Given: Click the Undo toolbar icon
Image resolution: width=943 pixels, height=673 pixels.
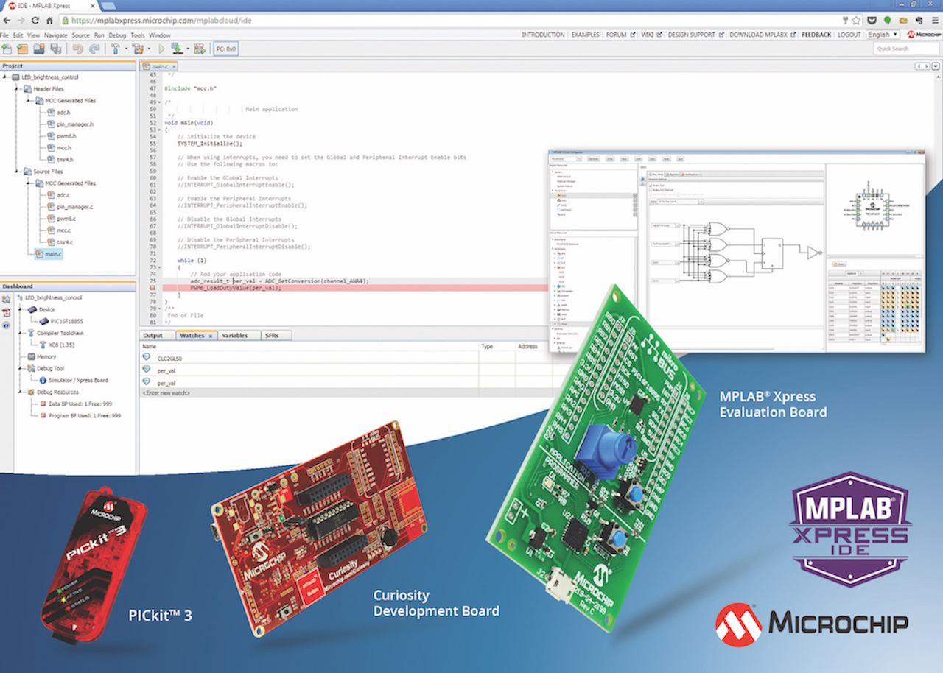Looking at the screenshot, I should click(78, 49).
